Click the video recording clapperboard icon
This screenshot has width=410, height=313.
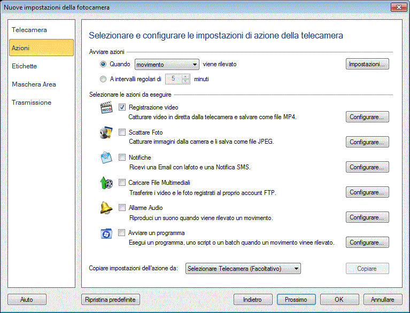(107, 108)
